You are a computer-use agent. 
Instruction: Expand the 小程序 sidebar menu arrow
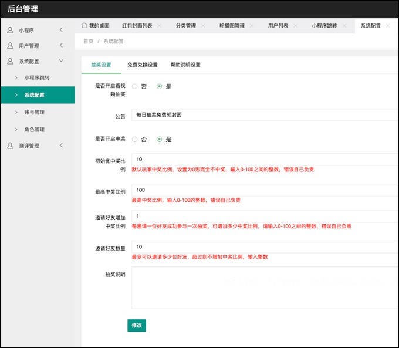61,30
